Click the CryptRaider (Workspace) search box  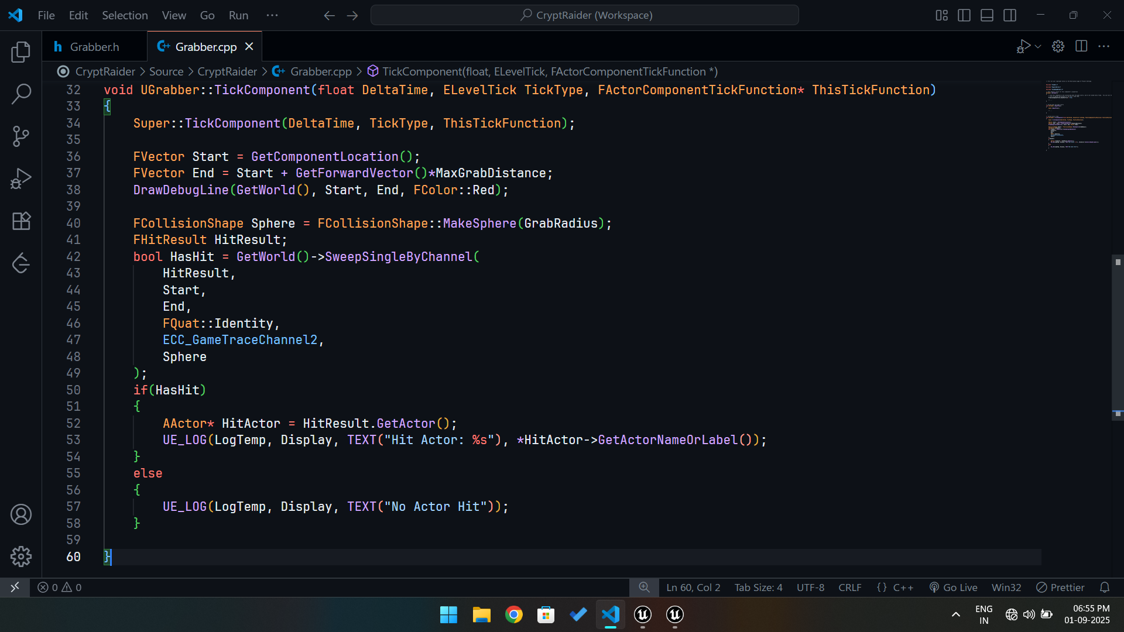[x=585, y=15]
